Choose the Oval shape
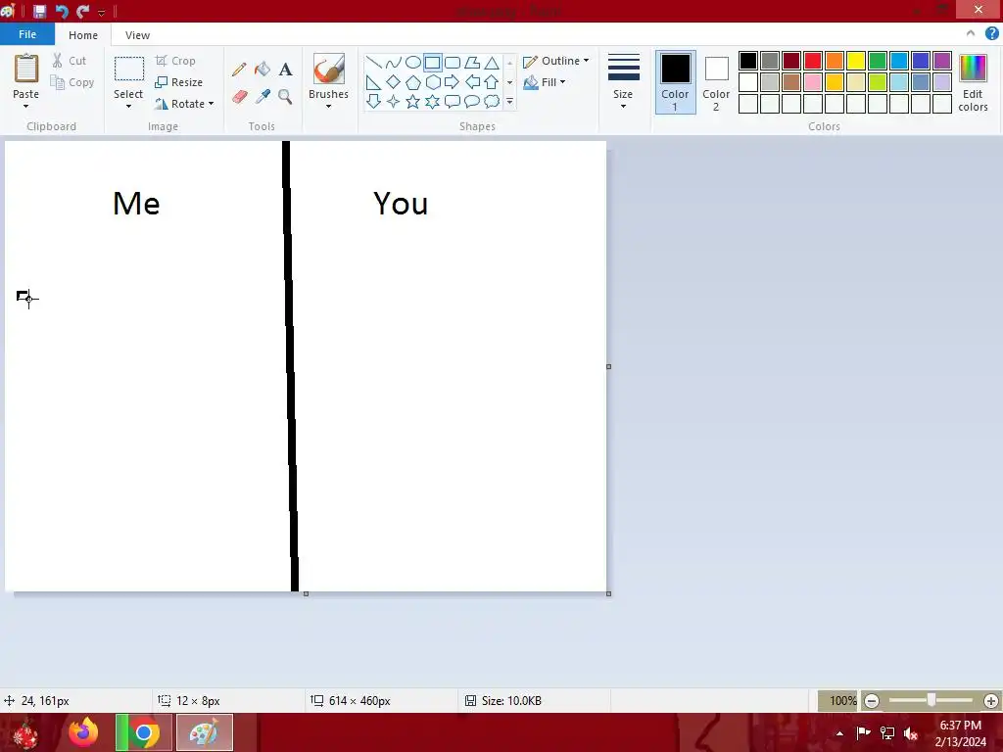The width and height of the screenshot is (1003, 752). pyautogui.click(x=413, y=62)
